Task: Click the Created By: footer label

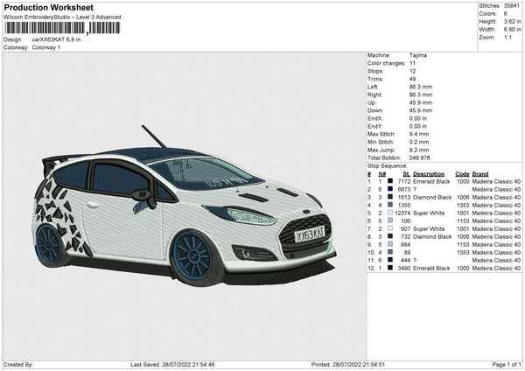Action: 18,365
